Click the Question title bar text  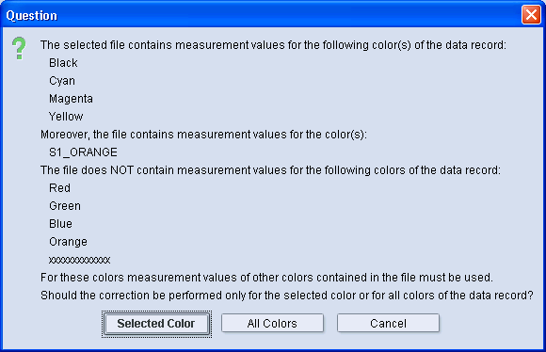pyautogui.click(x=32, y=16)
